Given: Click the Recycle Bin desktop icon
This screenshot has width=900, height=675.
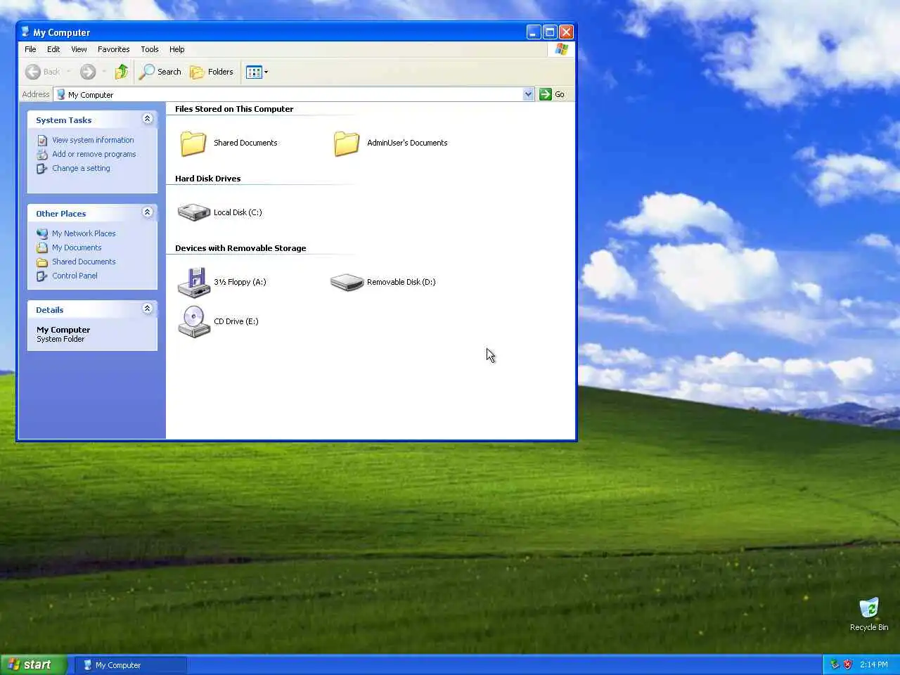Looking at the screenshot, I should coord(869,608).
